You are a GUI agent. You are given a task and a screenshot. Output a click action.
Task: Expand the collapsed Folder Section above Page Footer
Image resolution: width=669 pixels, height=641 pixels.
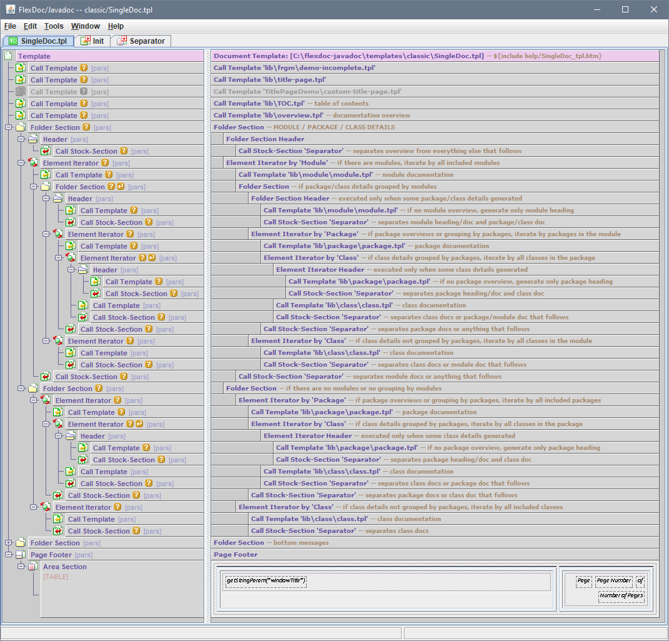[x=8, y=543]
